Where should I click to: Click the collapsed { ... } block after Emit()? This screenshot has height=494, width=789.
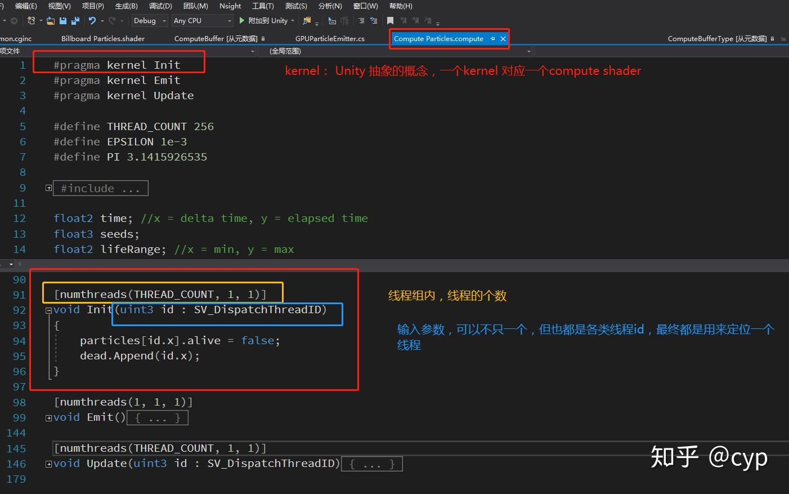pyautogui.click(x=158, y=418)
